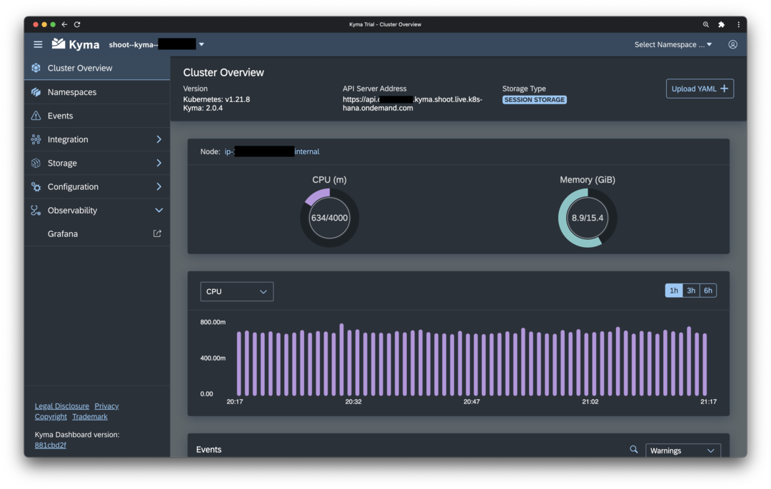
Task: Open the Select Namespace menu
Action: (x=671, y=44)
